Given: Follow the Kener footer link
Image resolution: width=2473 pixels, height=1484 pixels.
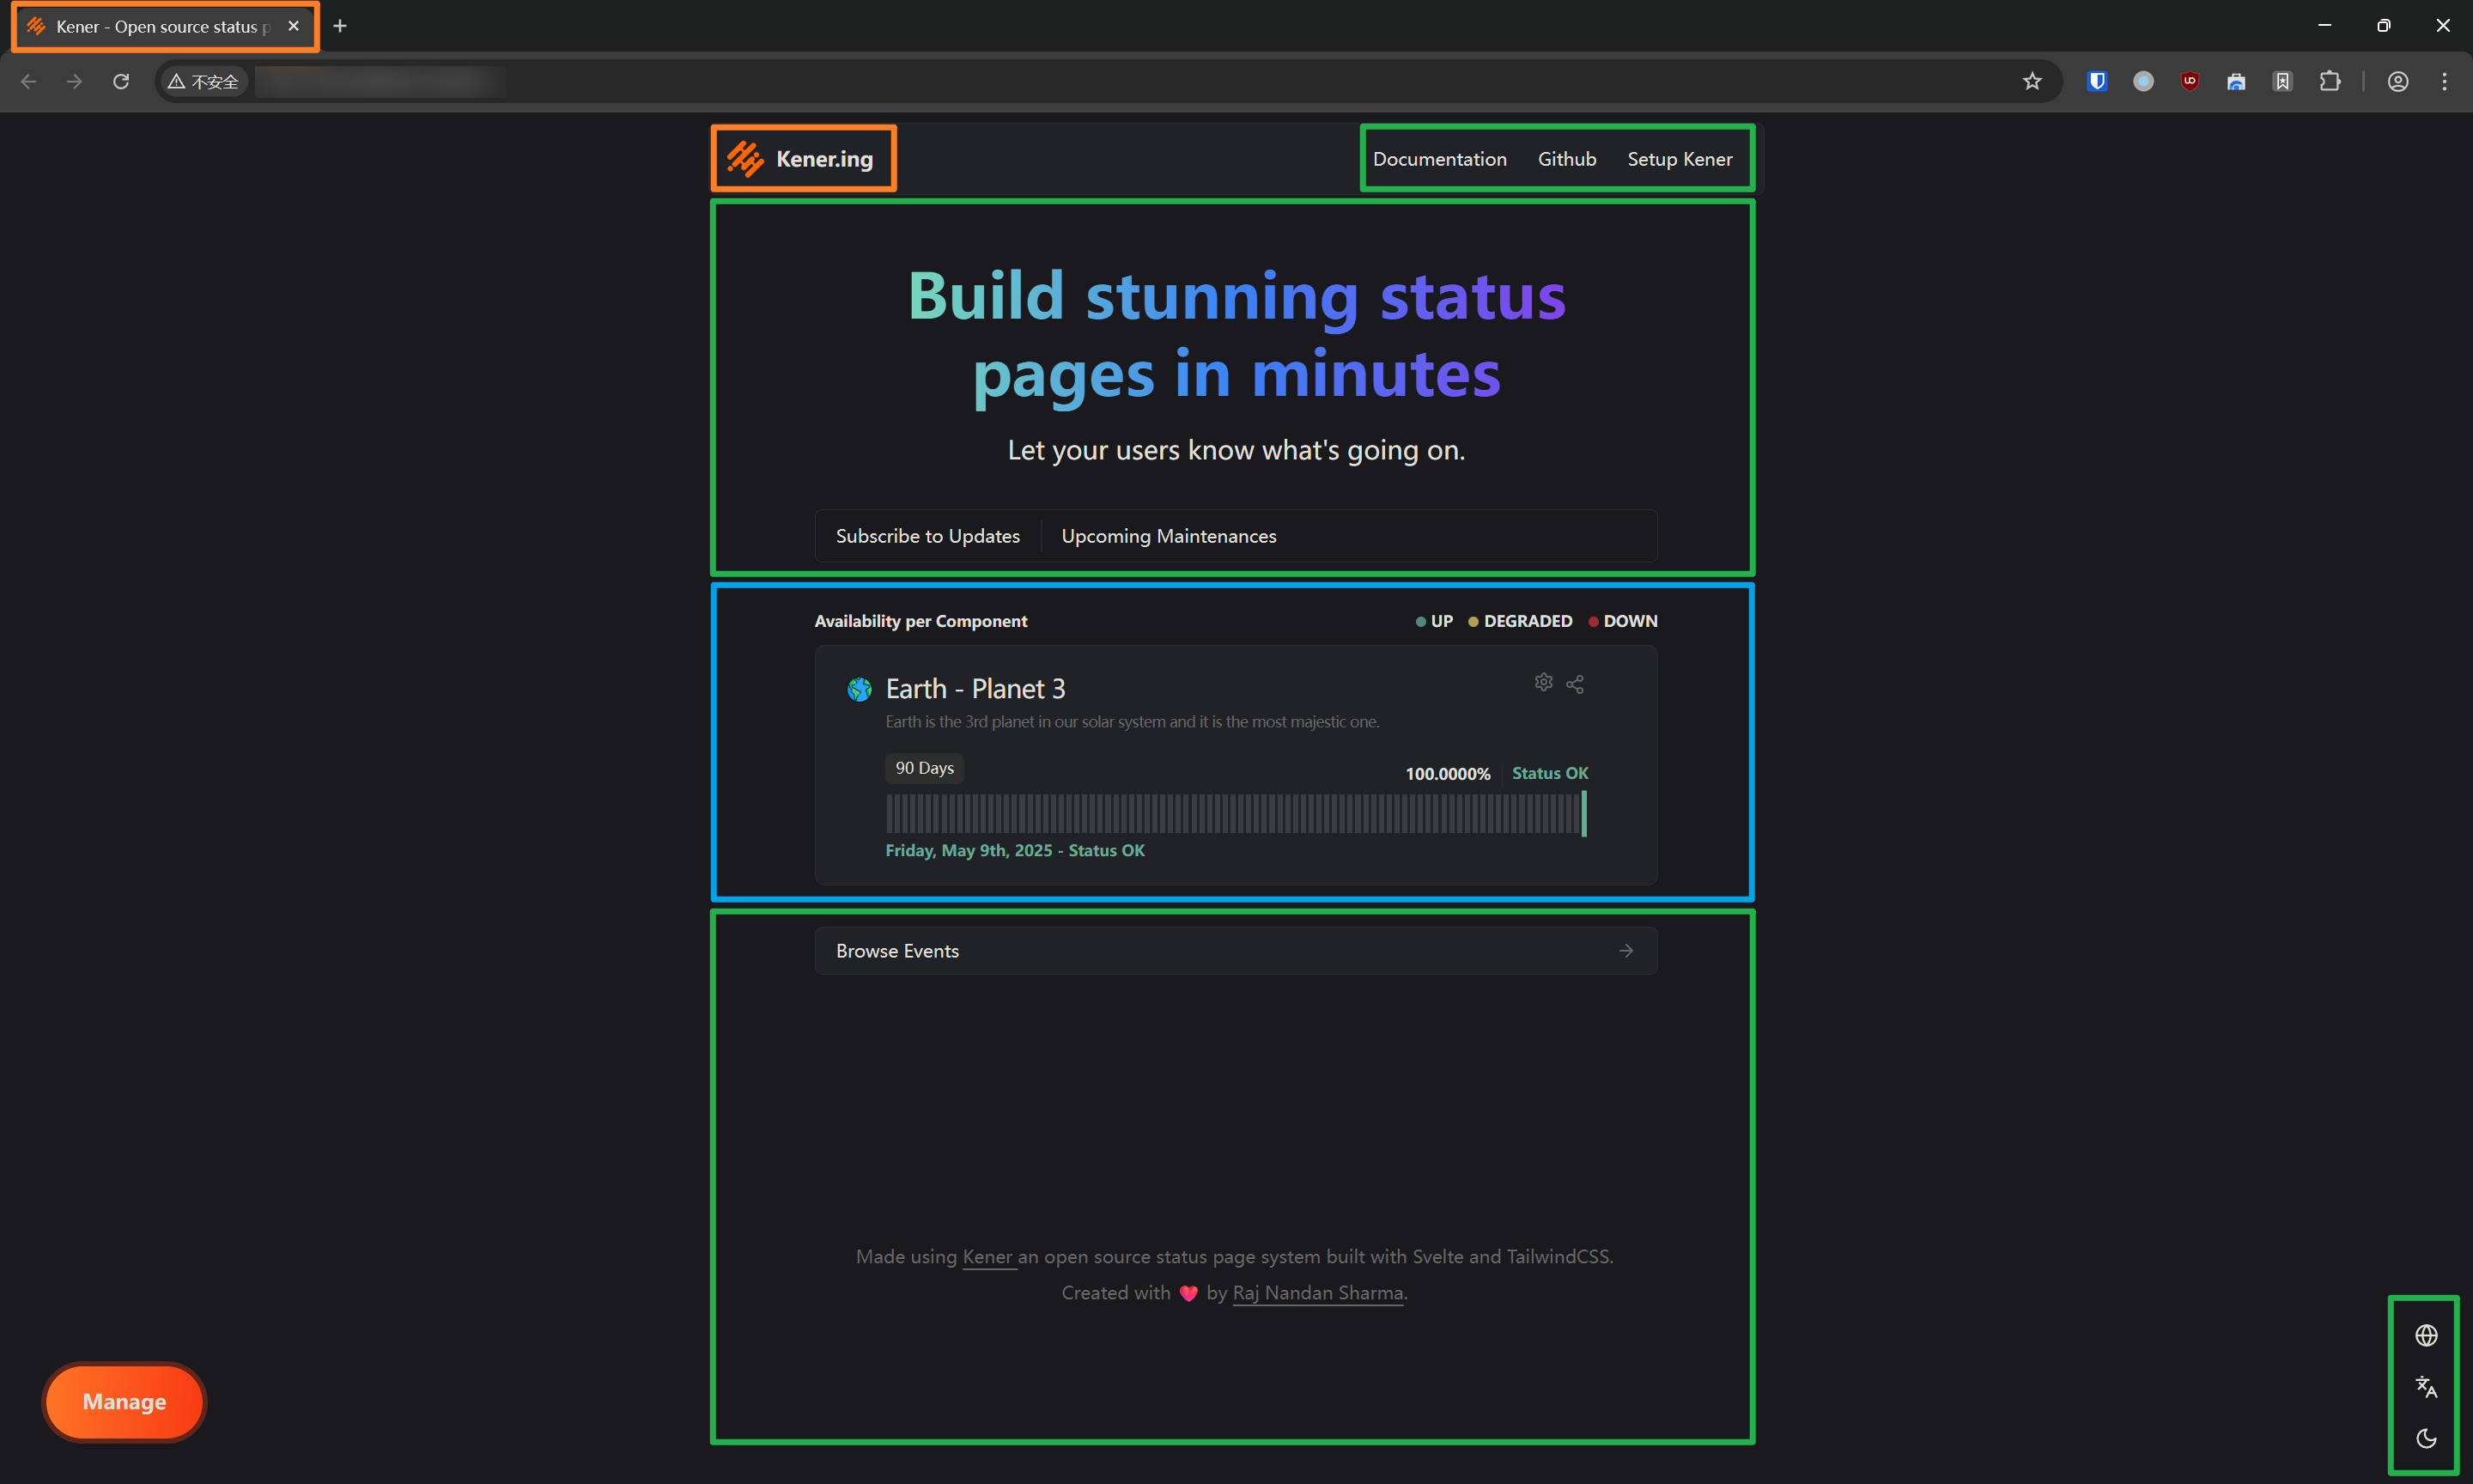Looking at the screenshot, I should (987, 1257).
